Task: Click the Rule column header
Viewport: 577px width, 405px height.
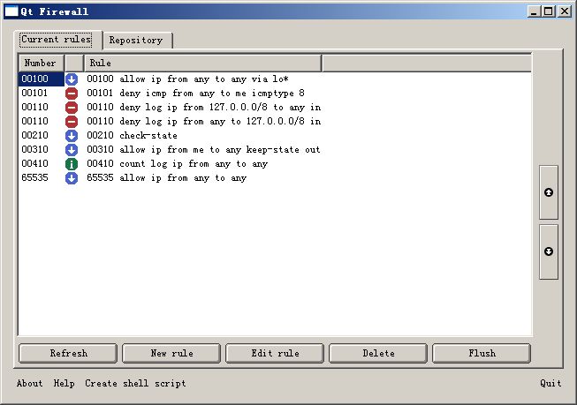Action: pyautogui.click(x=202, y=63)
